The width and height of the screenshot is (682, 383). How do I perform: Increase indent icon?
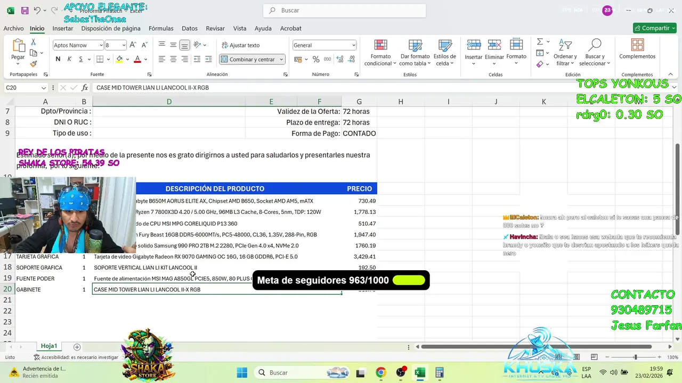coord(208,59)
